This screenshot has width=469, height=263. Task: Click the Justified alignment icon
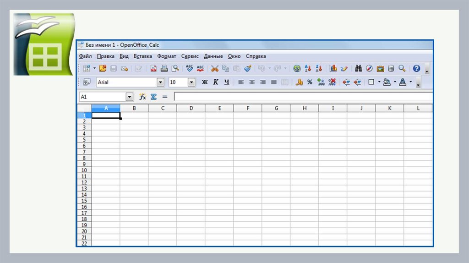coord(274,82)
